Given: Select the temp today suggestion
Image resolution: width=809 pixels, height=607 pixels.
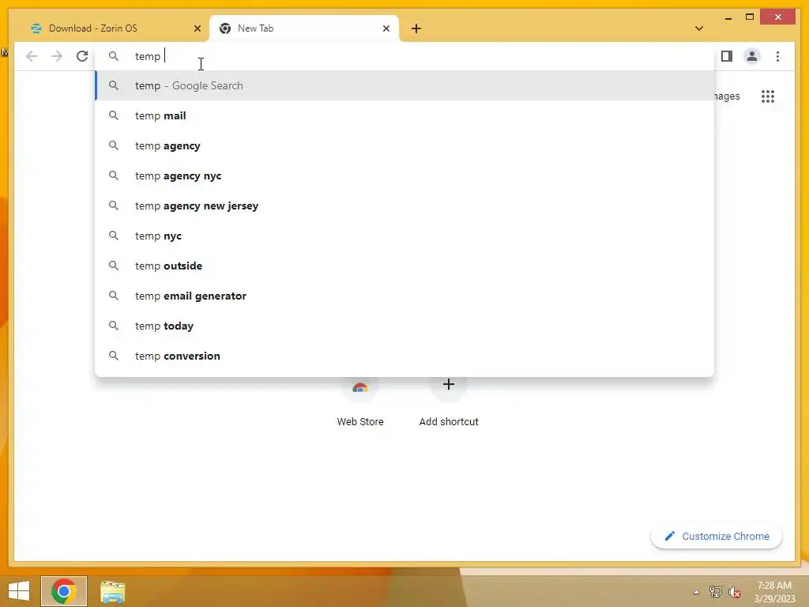Looking at the screenshot, I should 404,326.
